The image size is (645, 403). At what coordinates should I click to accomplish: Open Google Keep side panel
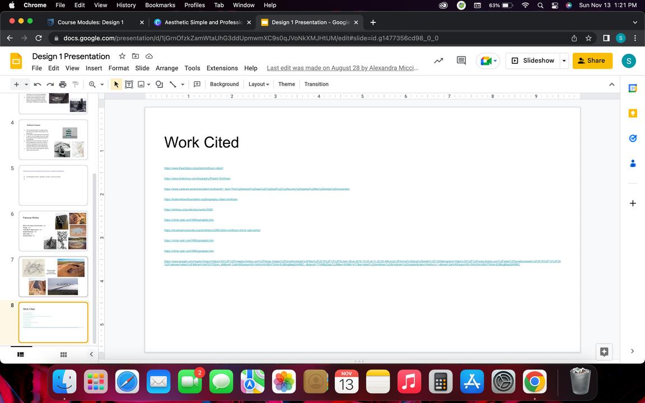tap(633, 113)
